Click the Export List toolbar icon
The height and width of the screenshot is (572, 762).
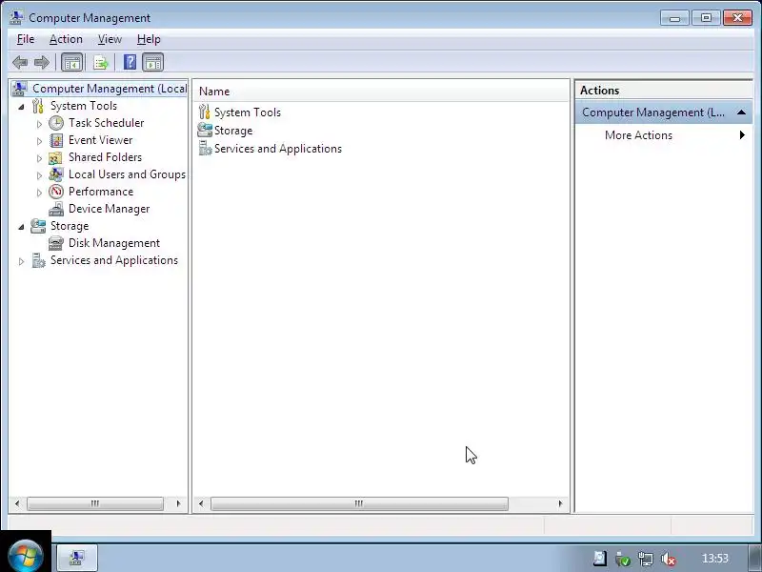tap(101, 62)
